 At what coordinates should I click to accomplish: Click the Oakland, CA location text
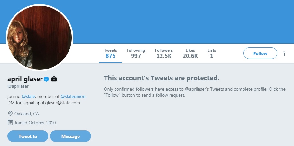[x=27, y=114]
